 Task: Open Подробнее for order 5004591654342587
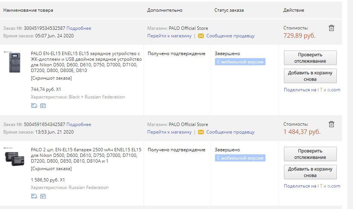point(79,124)
